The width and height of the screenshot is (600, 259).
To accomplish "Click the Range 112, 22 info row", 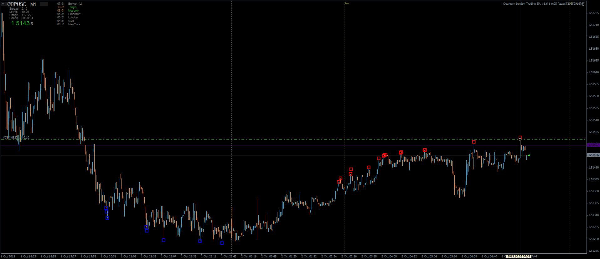I will pos(20,15).
